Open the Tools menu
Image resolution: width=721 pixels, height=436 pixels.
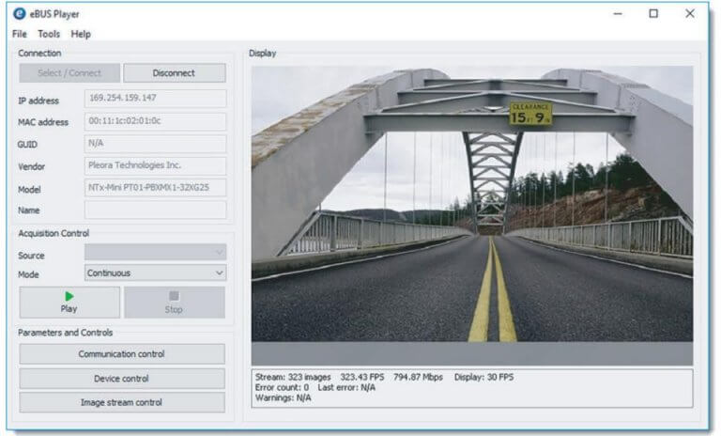pyautogui.click(x=49, y=34)
